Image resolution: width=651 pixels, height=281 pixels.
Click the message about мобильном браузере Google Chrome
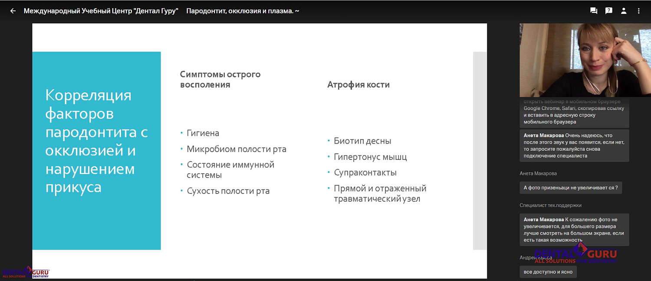(574, 113)
